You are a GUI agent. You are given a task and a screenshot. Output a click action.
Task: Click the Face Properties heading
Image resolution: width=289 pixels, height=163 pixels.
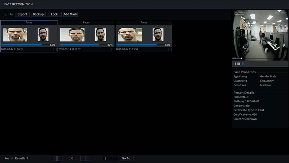coord(245,72)
